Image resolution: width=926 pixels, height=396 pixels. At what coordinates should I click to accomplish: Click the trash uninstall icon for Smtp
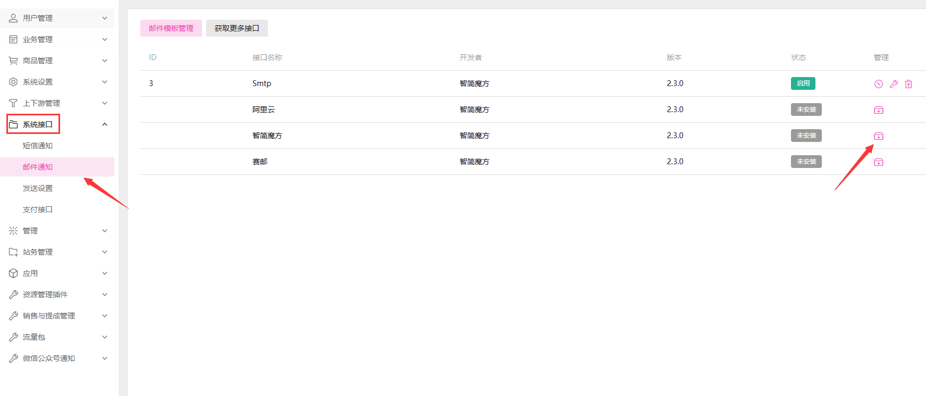[908, 84]
